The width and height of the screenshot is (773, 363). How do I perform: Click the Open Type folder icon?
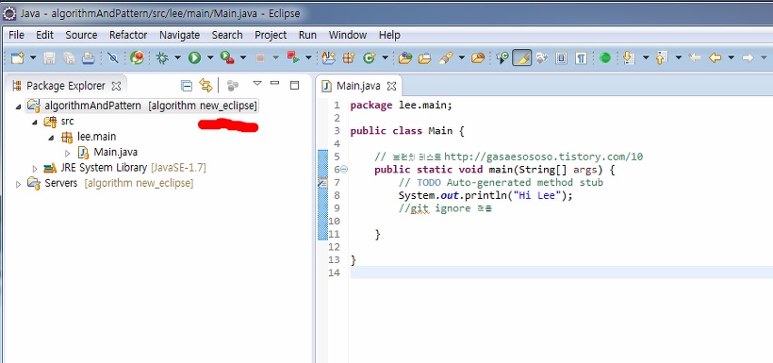[x=405, y=58]
